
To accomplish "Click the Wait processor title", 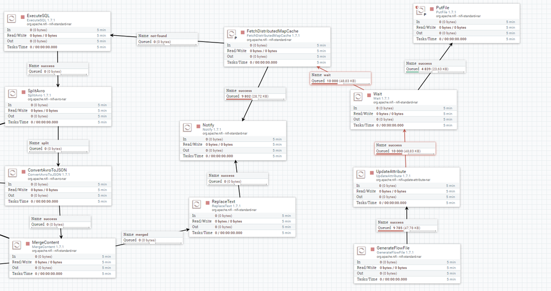I will (378, 94).
